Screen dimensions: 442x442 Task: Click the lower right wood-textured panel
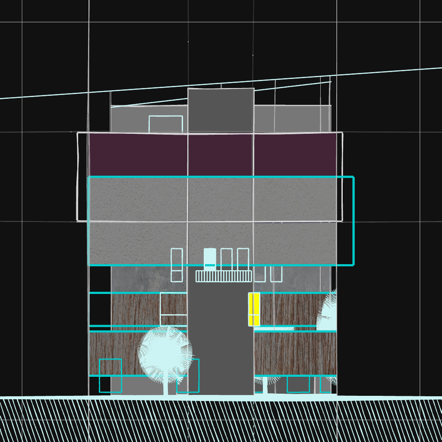click(295, 353)
